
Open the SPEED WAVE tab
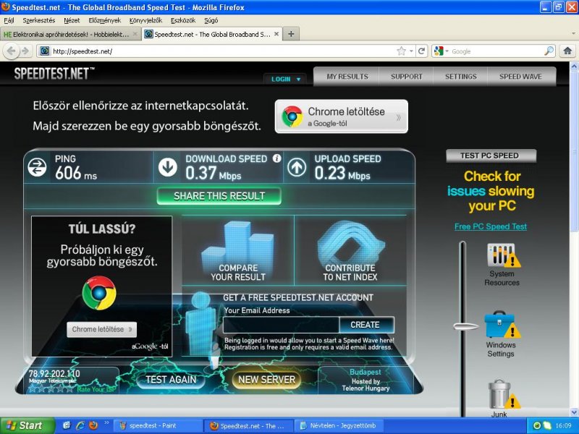pyautogui.click(x=520, y=77)
